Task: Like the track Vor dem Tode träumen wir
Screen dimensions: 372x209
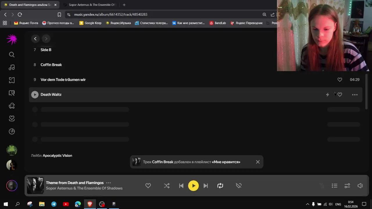Action: [x=340, y=80]
